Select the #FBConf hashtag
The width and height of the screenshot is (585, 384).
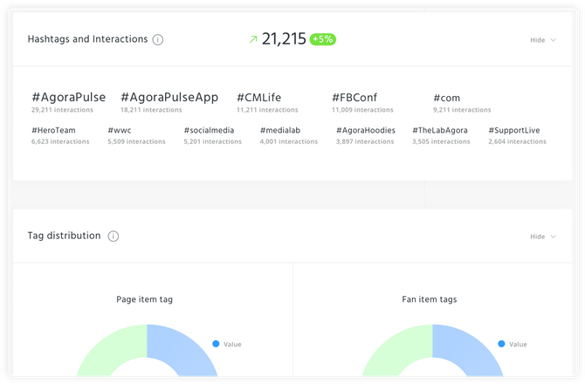pos(355,98)
